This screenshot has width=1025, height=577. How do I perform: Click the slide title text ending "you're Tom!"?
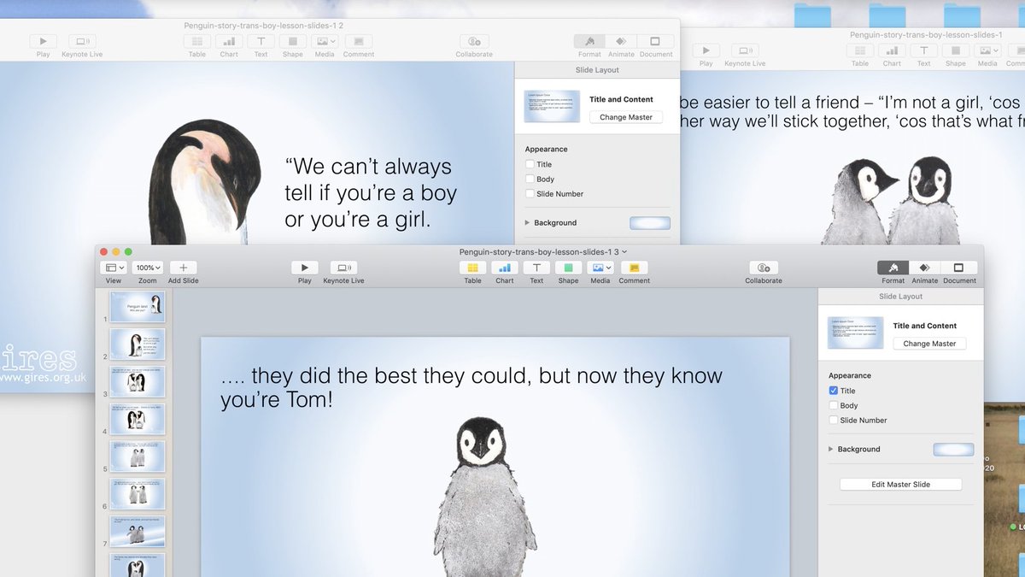point(471,387)
